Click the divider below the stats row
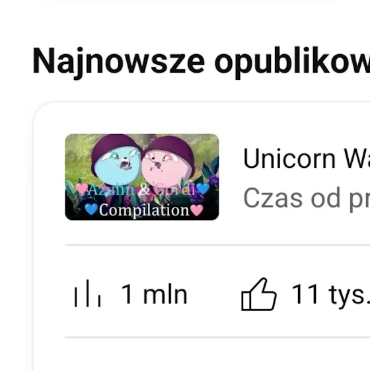 point(217,338)
